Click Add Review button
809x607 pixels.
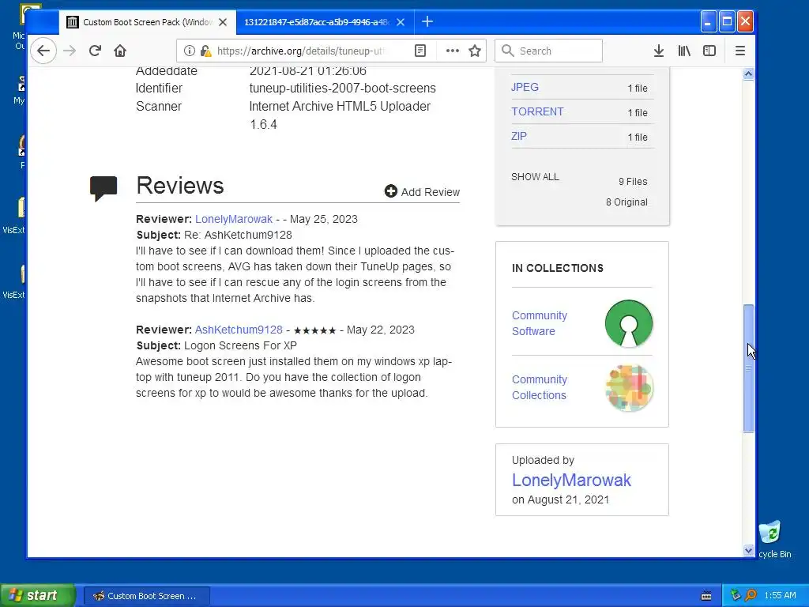[x=422, y=192]
